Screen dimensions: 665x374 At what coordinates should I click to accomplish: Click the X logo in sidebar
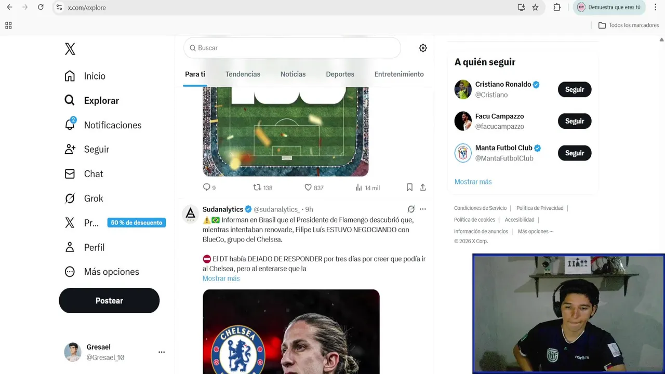point(70,49)
